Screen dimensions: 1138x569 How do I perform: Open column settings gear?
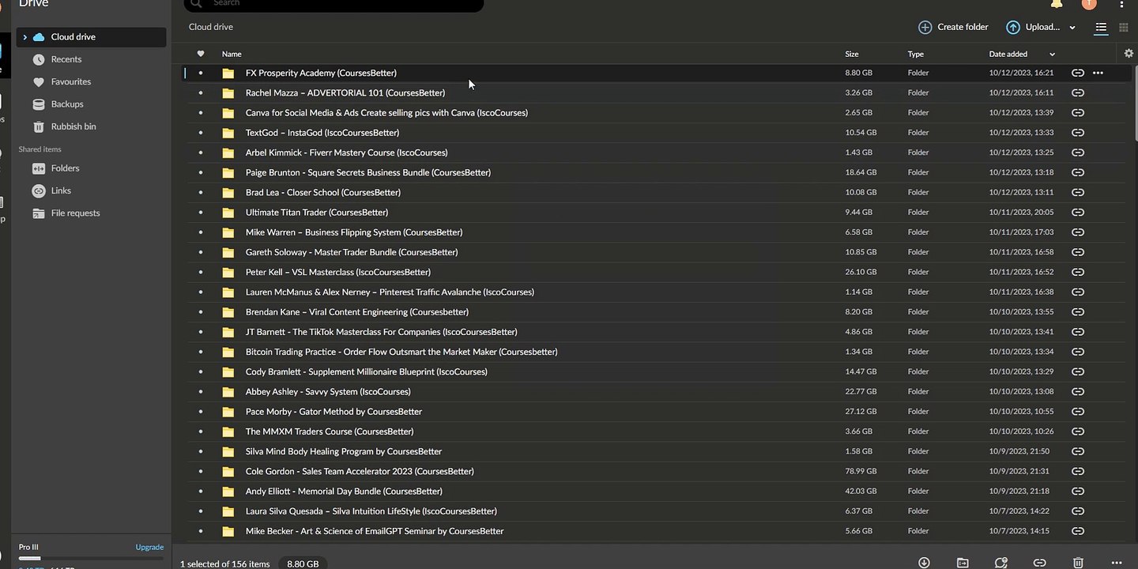pyautogui.click(x=1129, y=54)
